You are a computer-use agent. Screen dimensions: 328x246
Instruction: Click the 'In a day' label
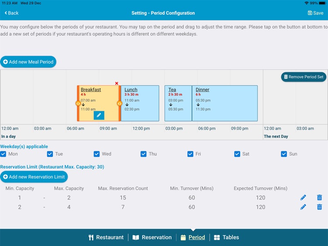click(9, 136)
